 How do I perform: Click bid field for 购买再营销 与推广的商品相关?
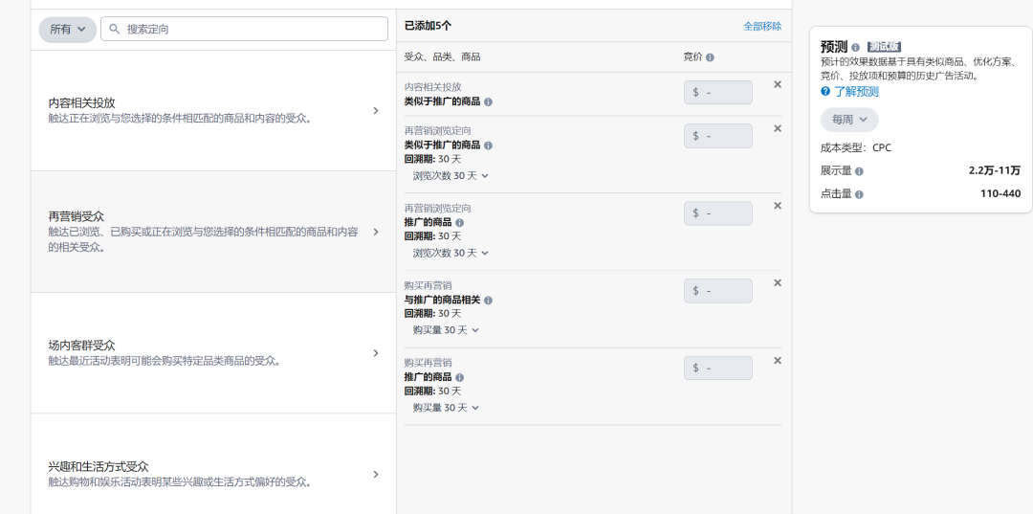[718, 291]
